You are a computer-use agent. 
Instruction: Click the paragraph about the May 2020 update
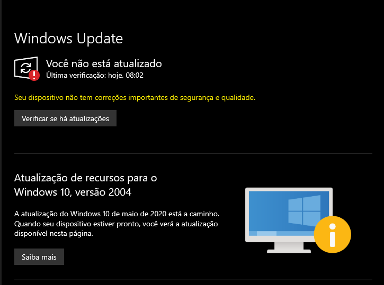click(x=117, y=224)
